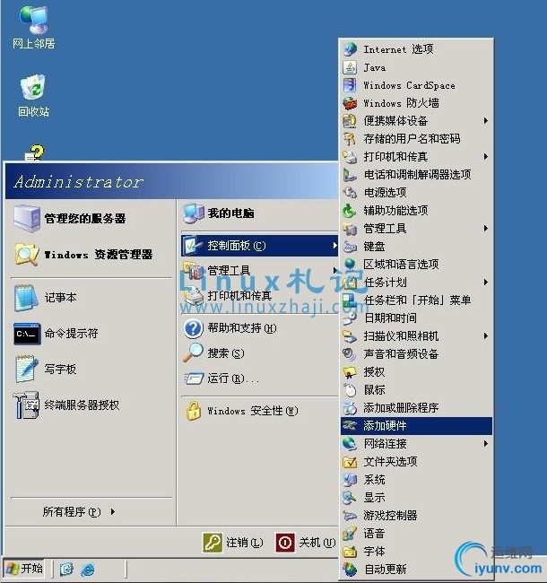
Task: Click the 添加或删除程序 icon
Action: point(350,407)
